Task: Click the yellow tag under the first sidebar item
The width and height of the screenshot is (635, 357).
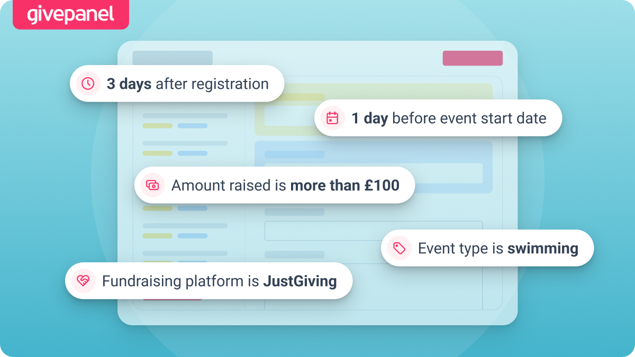Action: pyautogui.click(x=158, y=126)
